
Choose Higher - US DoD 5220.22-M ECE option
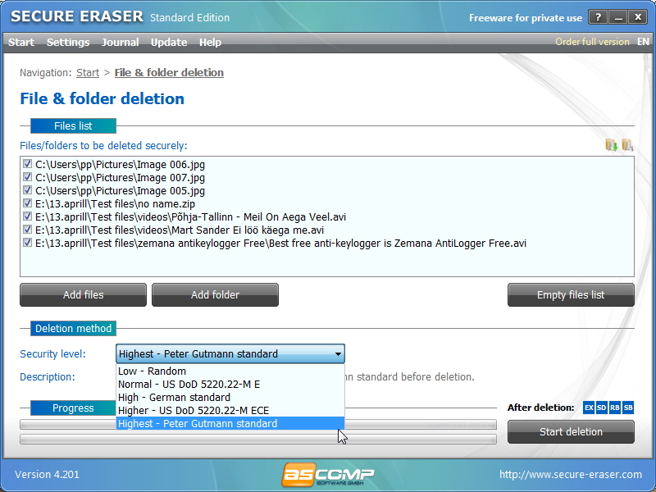230,411
